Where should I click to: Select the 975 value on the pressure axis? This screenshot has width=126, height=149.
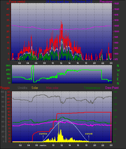click(116, 59)
